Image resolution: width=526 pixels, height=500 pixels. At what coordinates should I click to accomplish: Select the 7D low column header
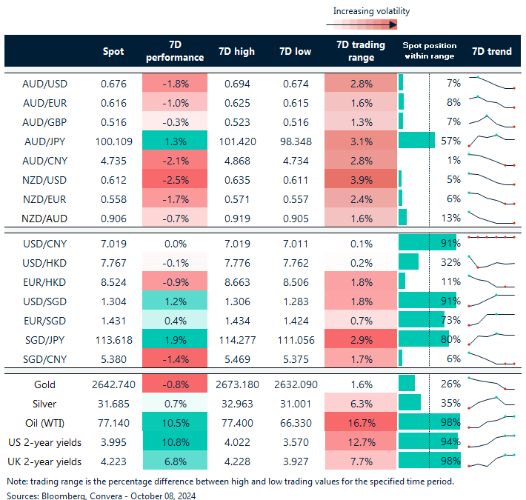coord(295,51)
